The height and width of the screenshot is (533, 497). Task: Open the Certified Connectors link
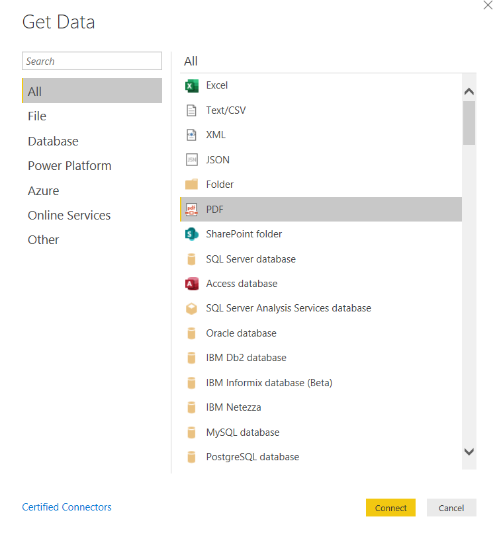(x=67, y=507)
